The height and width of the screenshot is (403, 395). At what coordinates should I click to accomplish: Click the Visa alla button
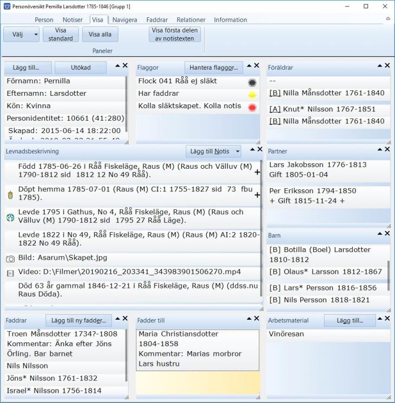click(x=100, y=35)
